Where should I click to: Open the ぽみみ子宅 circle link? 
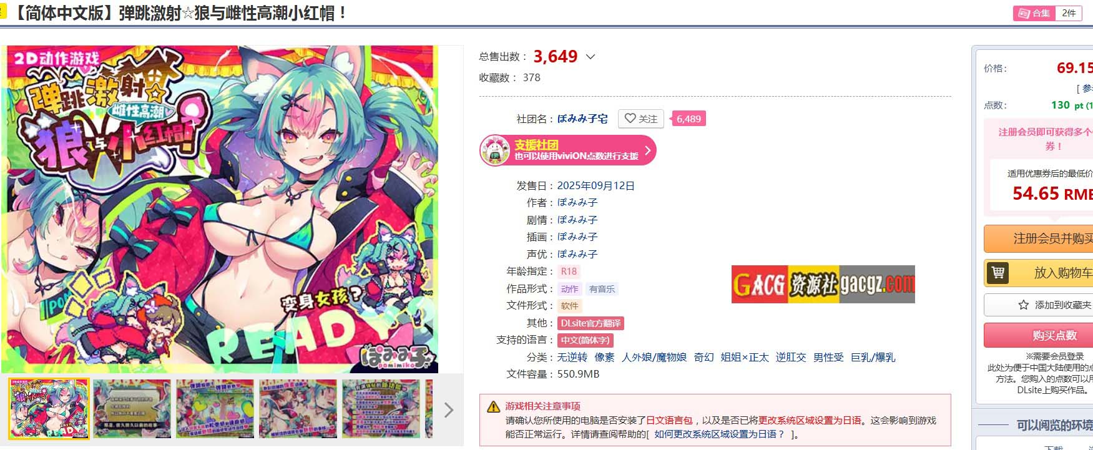click(x=582, y=119)
